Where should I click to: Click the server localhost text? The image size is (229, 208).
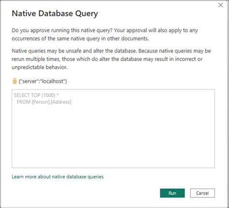[x=43, y=81]
